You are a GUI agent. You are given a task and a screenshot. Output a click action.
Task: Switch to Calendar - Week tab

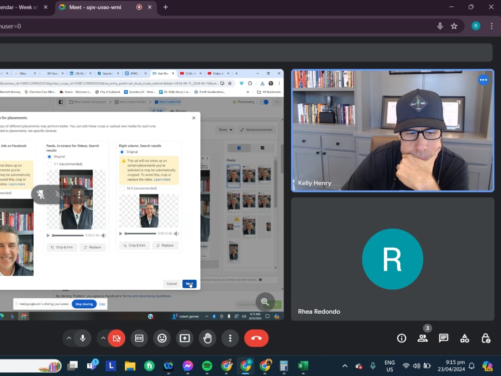pos(20,7)
